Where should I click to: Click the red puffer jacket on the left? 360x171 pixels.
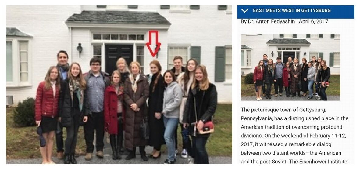pos(47,101)
